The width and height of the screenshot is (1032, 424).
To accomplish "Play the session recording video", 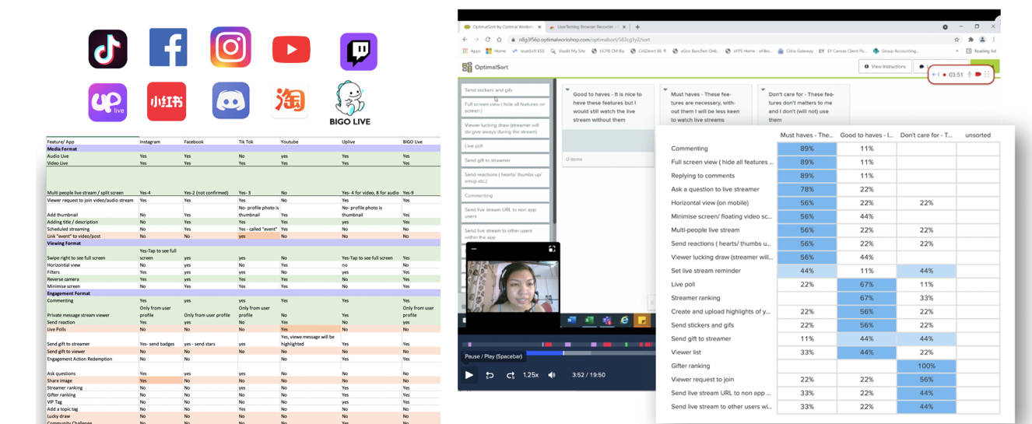I will (x=469, y=375).
